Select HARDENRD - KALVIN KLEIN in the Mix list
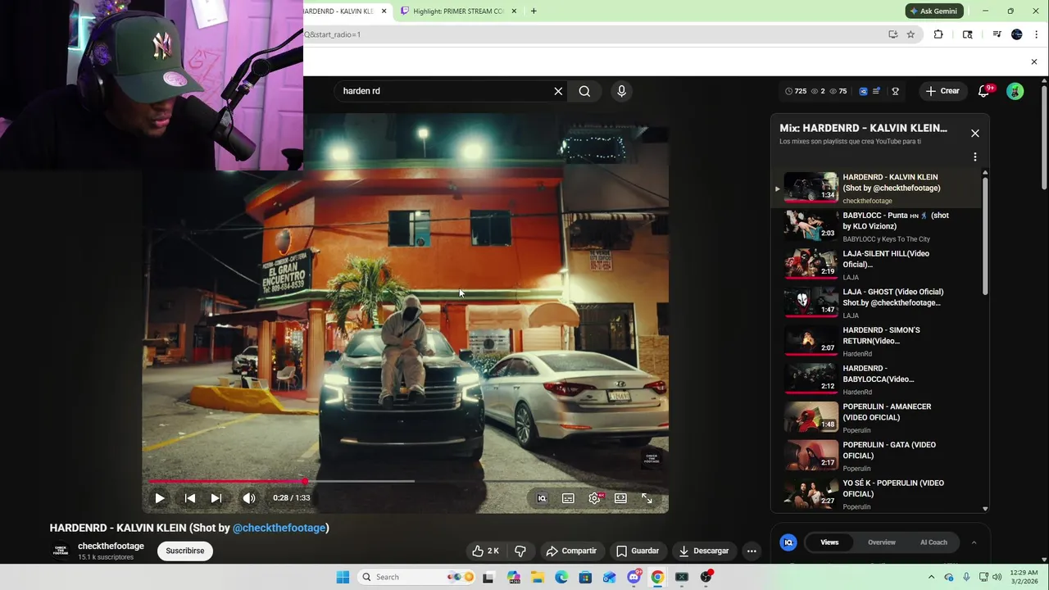 tap(877, 188)
